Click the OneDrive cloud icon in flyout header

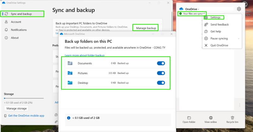(x=181, y=9)
